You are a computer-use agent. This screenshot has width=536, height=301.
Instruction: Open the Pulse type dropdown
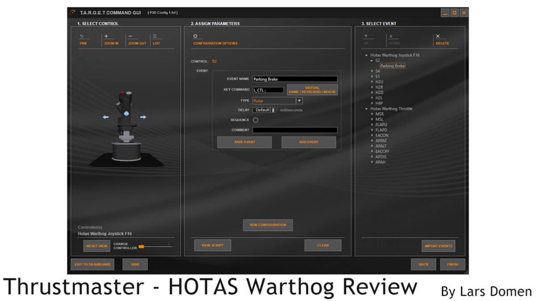299,100
